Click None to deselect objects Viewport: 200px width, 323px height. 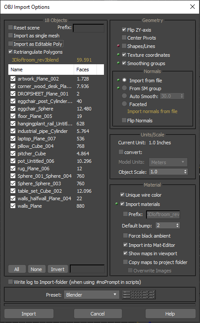tap(36, 269)
